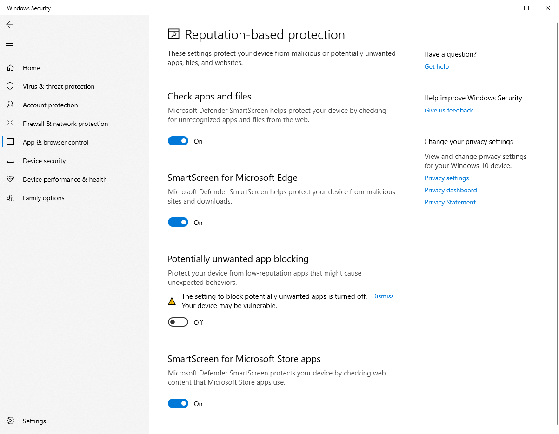The image size is (559, 434).
Task: Navigate to Family options
Action: [x=75, y=198]
